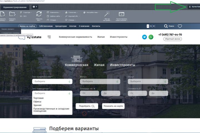Open the WhatsApp chat icon
Screen dimensions: 200x133
click(x=151, y=37)
